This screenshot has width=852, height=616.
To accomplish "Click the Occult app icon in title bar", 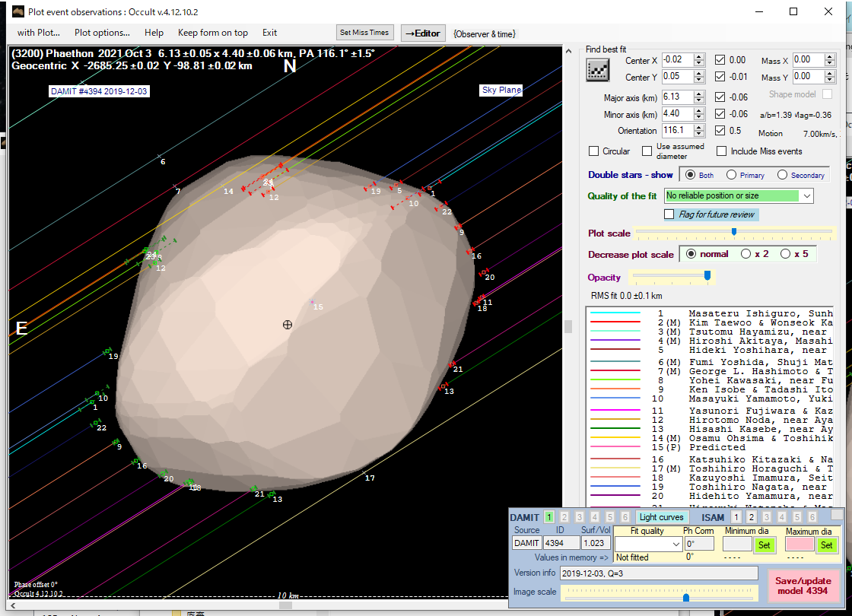I will [x=17, y=11].
